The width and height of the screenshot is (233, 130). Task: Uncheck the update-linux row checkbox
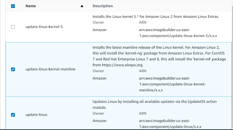(x=13, y=115)
